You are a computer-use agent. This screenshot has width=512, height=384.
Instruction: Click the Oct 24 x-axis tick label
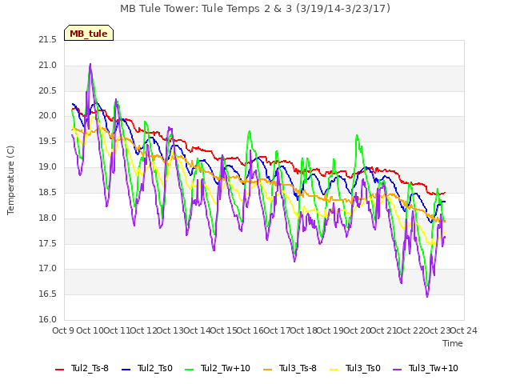pyautogui.click(x=464, y=330)
